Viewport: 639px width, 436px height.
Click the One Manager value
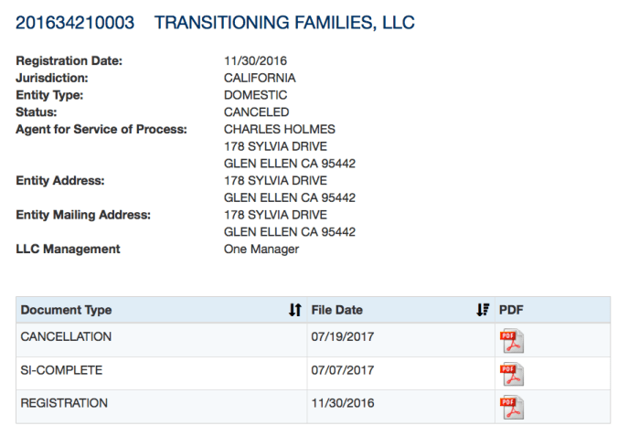tap(261, 250)
